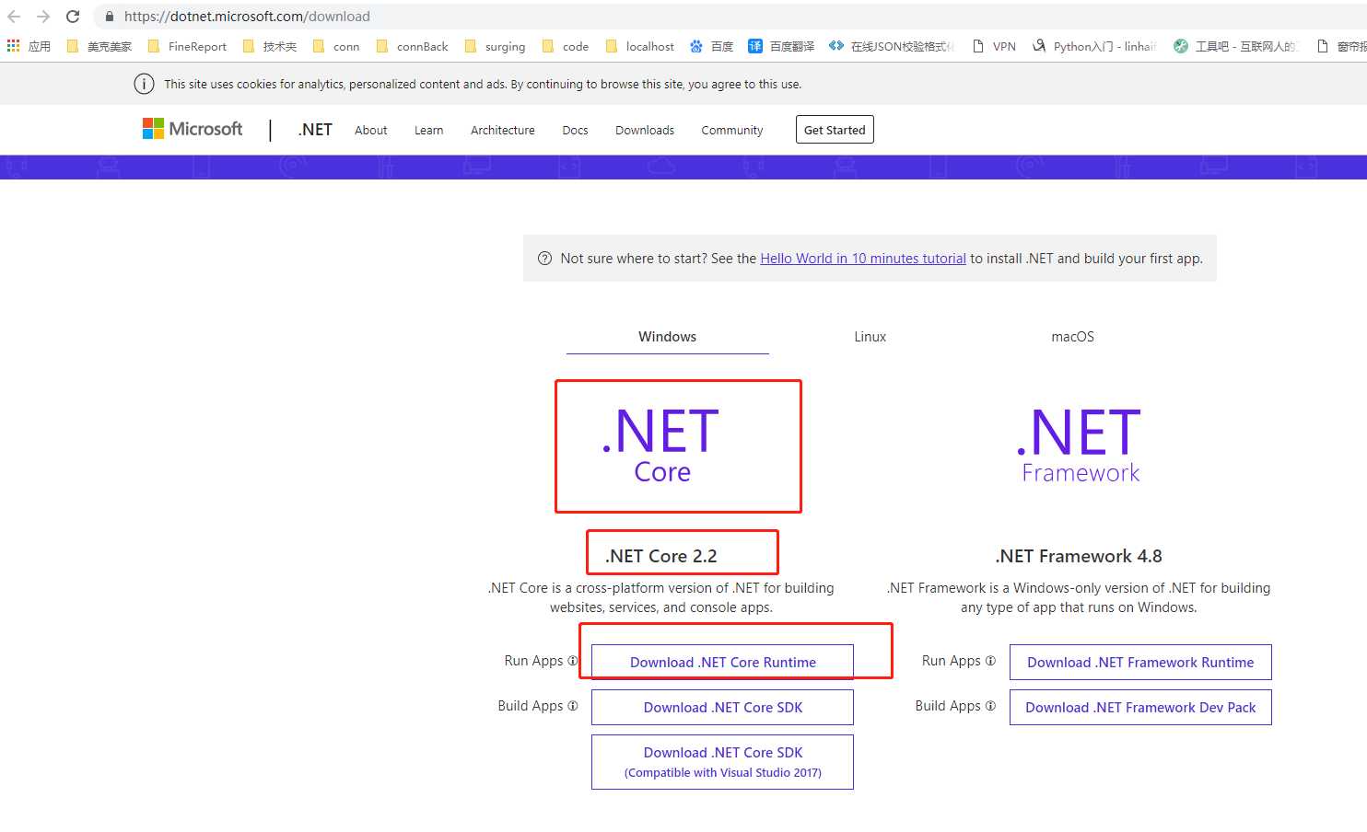Open the online JSON validator bookmark
This screenshot has height=832, width=1367.
coord(892,46)
